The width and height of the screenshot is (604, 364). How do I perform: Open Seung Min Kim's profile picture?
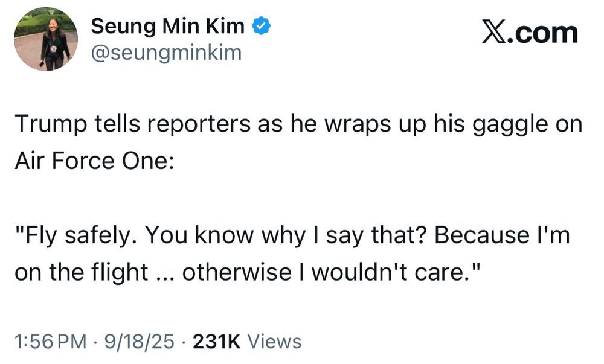pyautogui.click(x=46, y=39)
